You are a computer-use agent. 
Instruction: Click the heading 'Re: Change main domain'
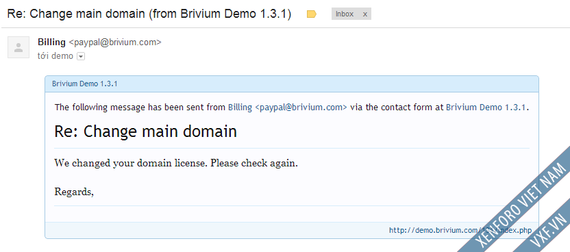(x=145, y=131)
